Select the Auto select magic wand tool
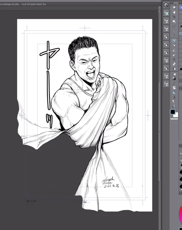This screenshot has width=182, height=230. point(174,31)
